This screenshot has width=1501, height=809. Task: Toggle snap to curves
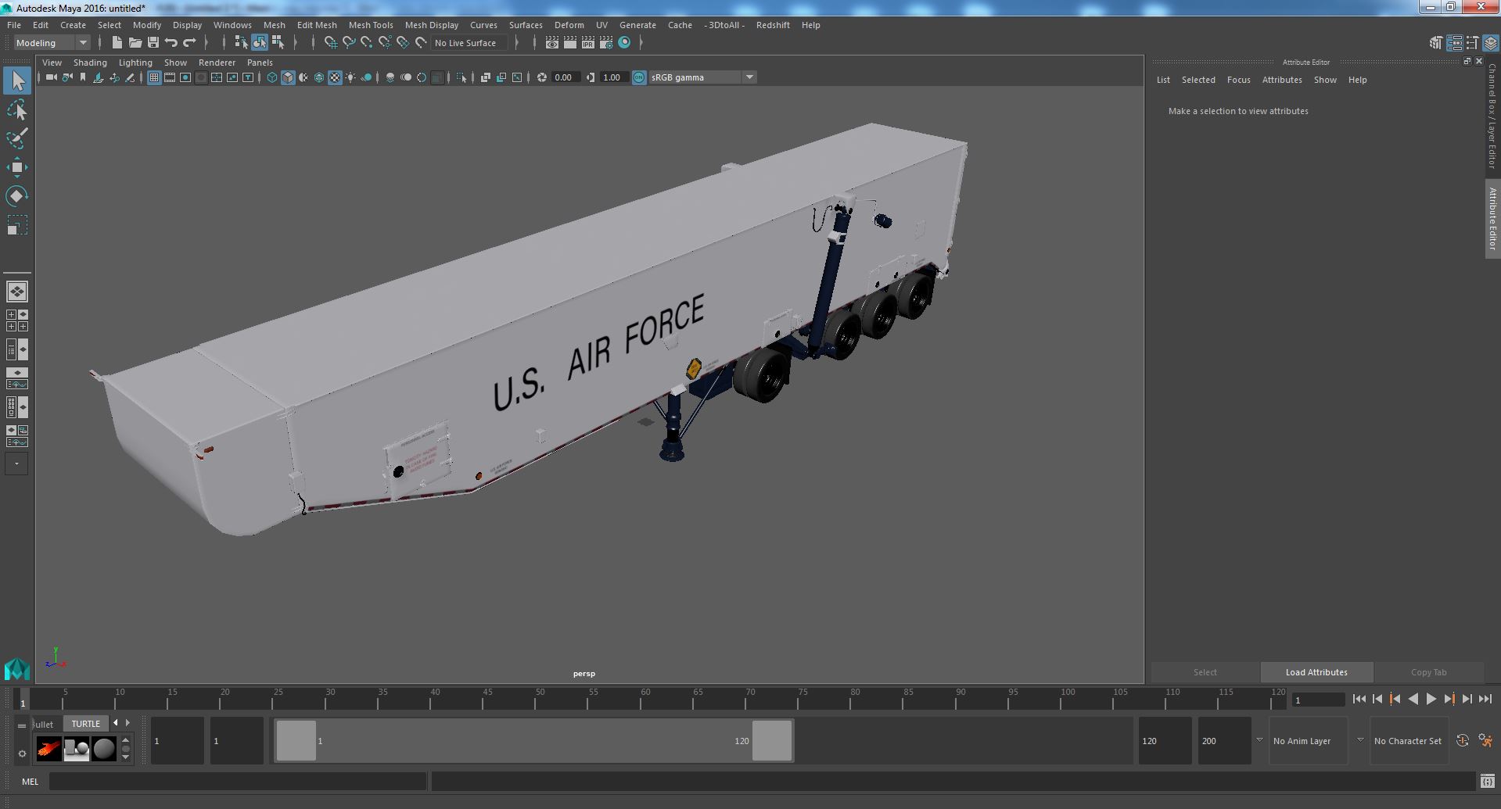pyautogui.click(x=348, y=43)
